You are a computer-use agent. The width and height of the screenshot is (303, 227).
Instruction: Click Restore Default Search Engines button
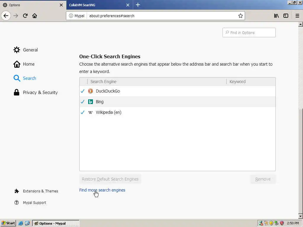(110, 179)
